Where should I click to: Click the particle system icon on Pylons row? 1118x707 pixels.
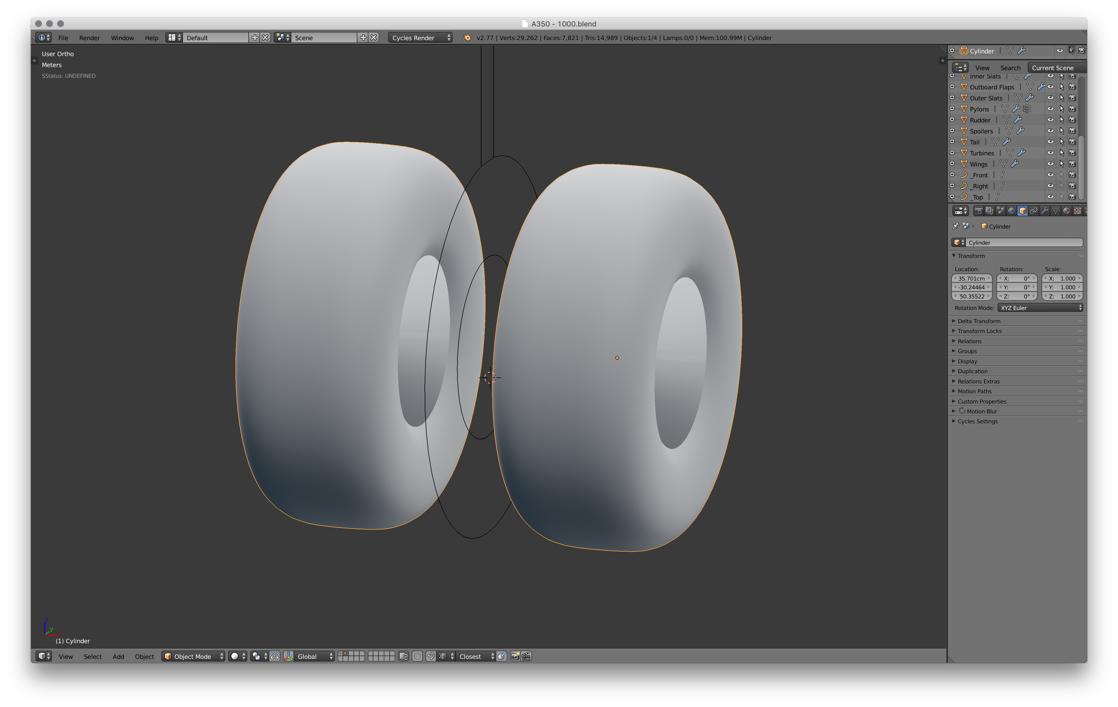coord(1027,109)
